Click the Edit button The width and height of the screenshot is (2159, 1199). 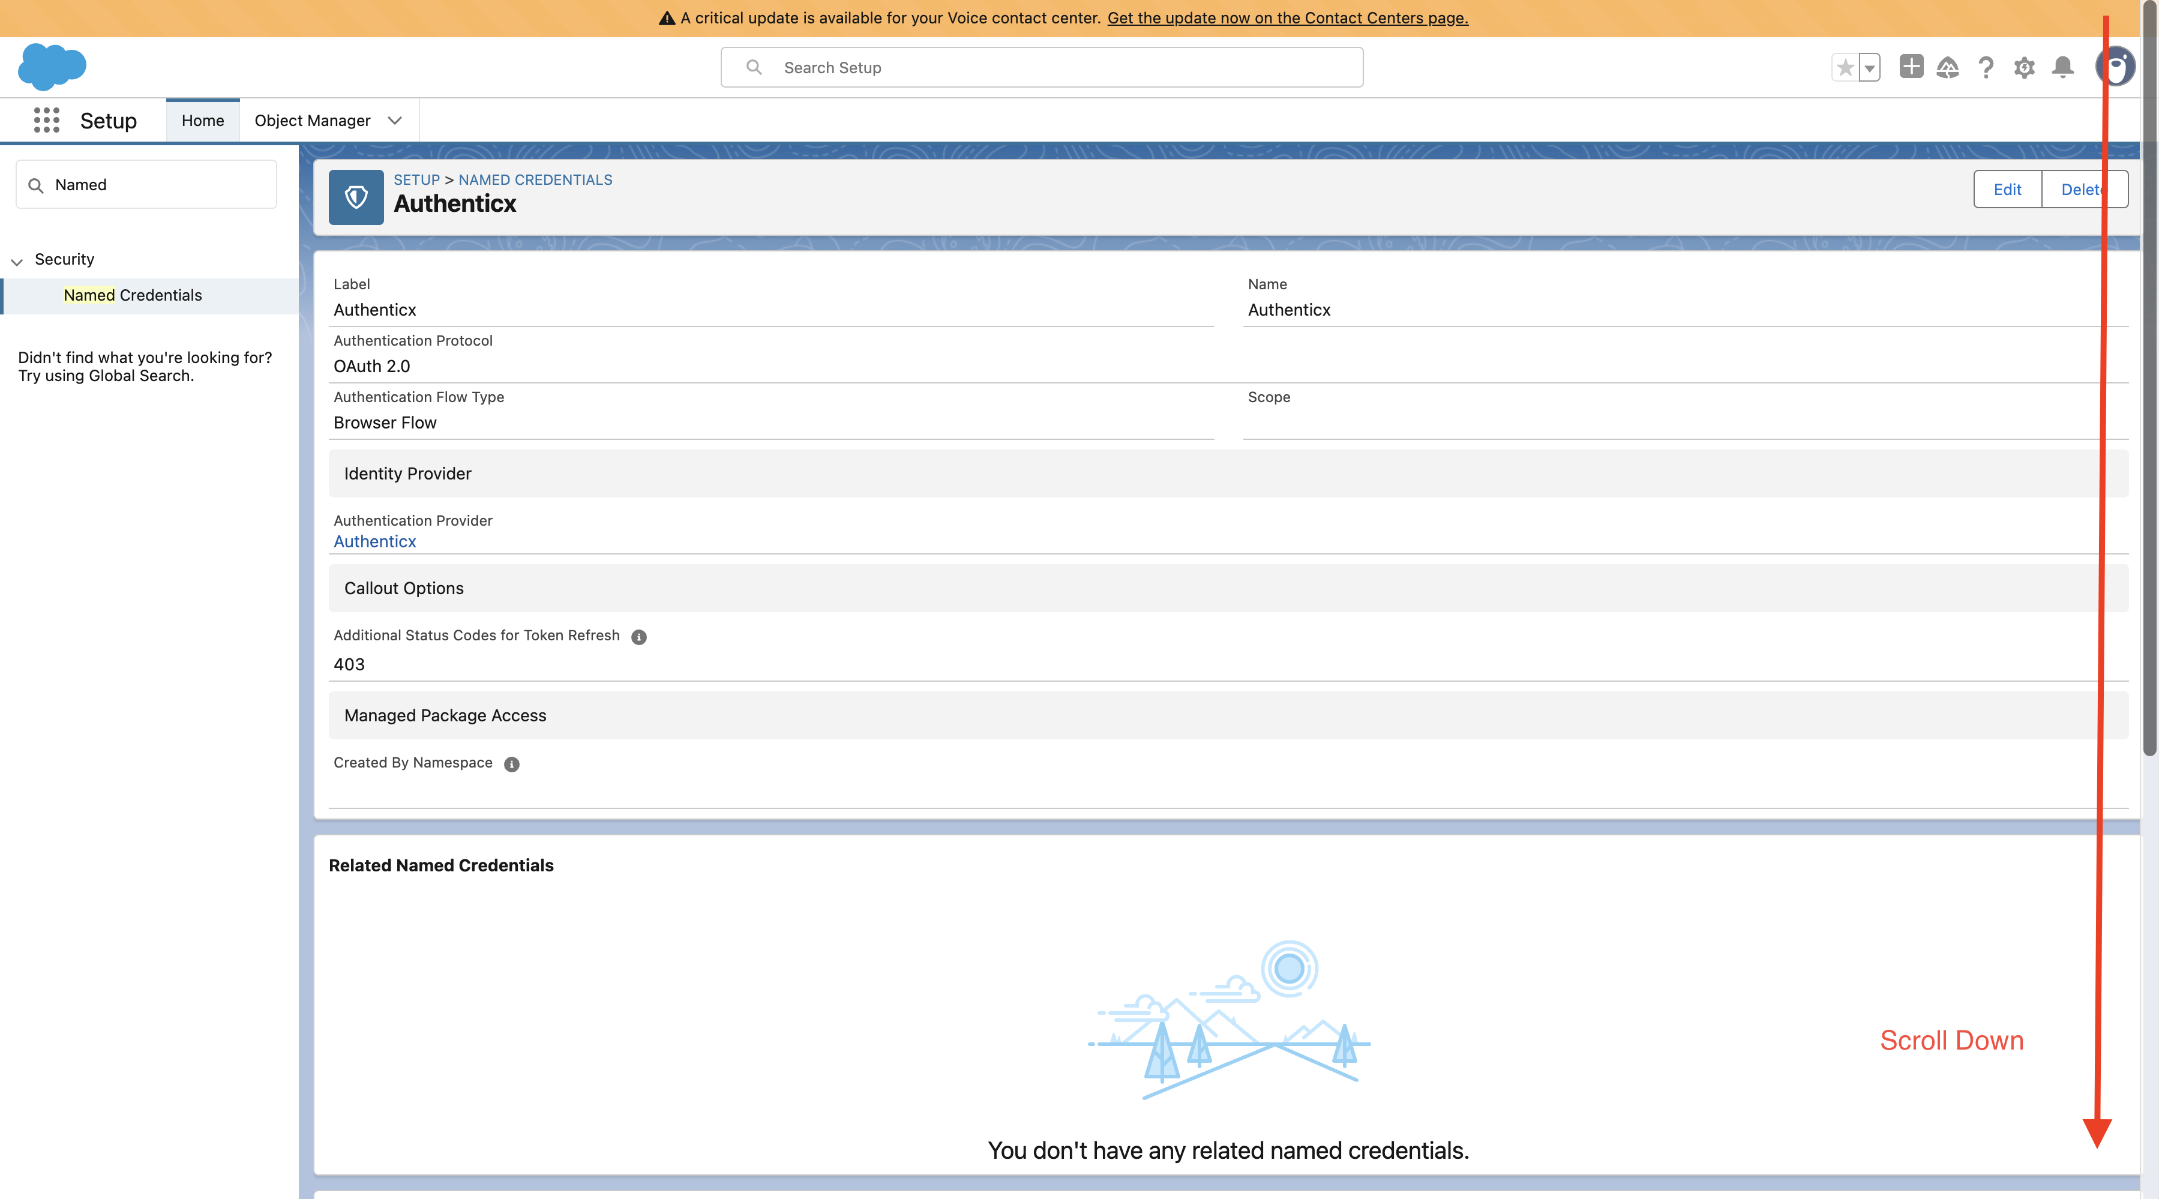[x=2007, y=190]
